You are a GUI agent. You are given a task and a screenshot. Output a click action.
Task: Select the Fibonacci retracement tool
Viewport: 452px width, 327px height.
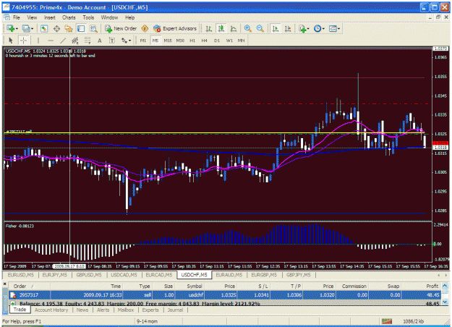pos(88,41)
